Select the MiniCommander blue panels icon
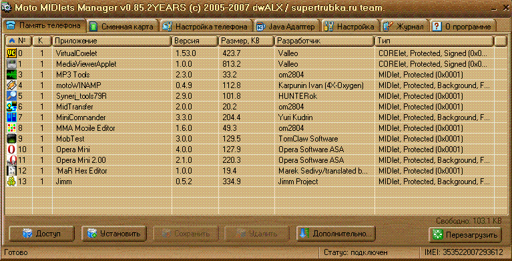Screen dimensions: 512x261 tap(11, 117)
